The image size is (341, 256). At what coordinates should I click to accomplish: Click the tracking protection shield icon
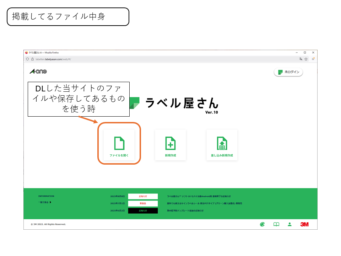click(x=27, y=59)
